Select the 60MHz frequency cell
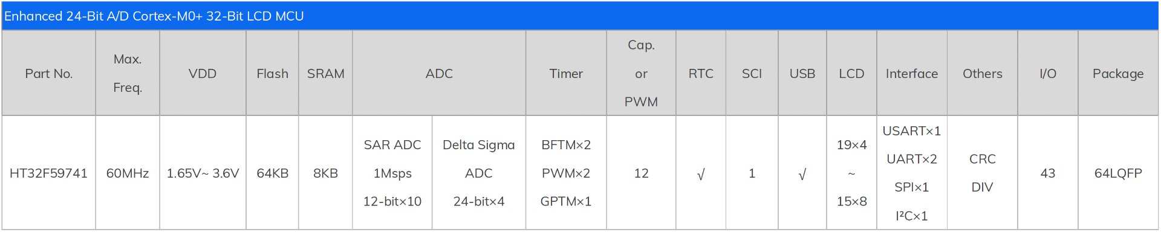The height and width of the screenshot is (232, 1161). [x=128, y=173]
